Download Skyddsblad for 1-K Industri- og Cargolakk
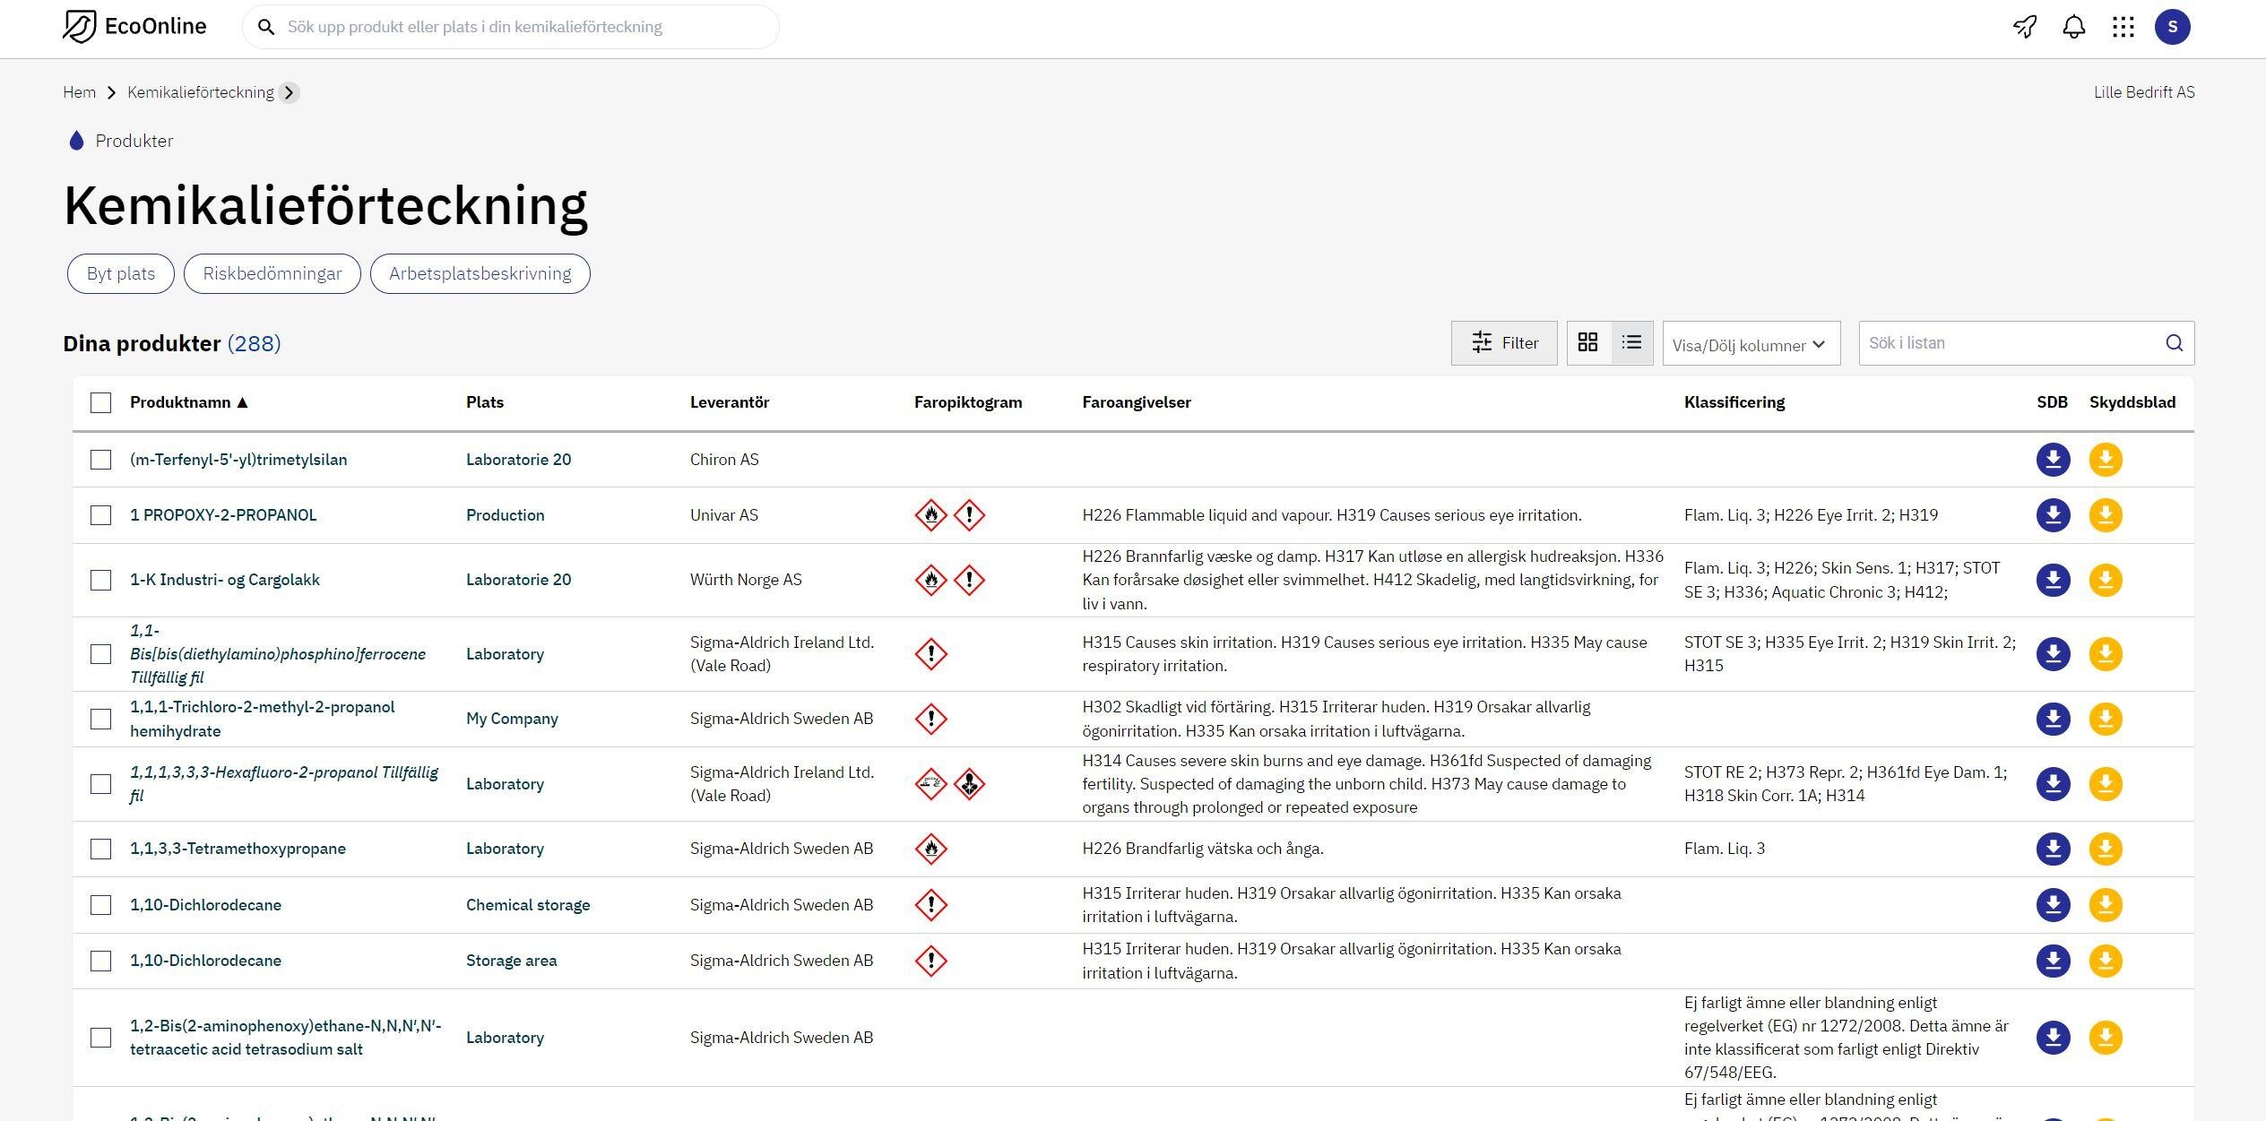The height and width of the screenshot is (1121, 2266). (x=2106, y=580)
